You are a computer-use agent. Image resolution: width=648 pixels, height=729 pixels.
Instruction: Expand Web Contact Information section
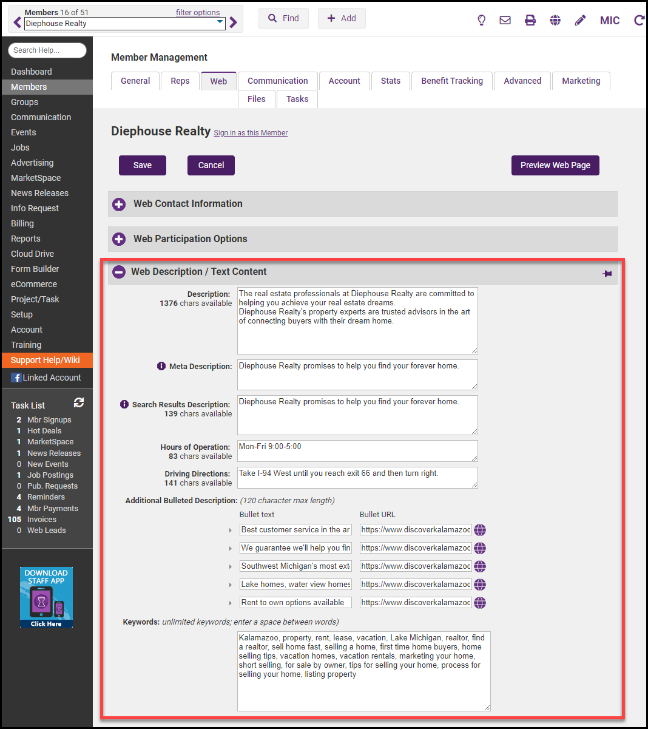pyautogui.click(x=119, y=205)
